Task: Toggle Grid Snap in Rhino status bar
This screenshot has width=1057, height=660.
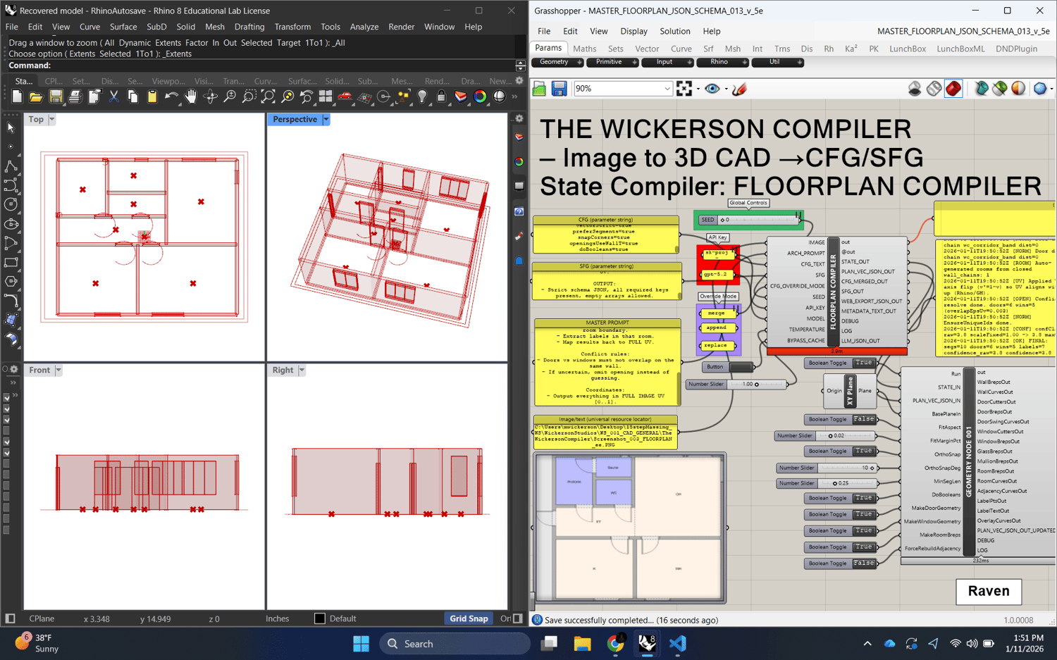Action: (469, 618)
